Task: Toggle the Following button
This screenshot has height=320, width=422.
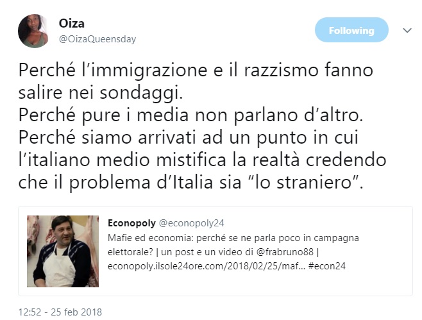Action: (351, 30)
